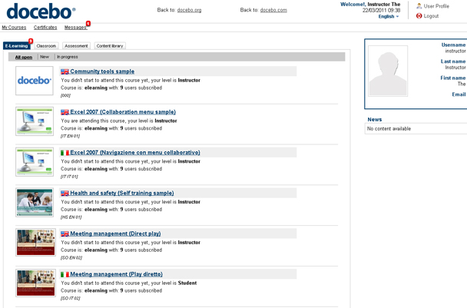Screen dimensions: 467x308
Task: Click the red notification badge on Messages
Action: tap(88, 23)
